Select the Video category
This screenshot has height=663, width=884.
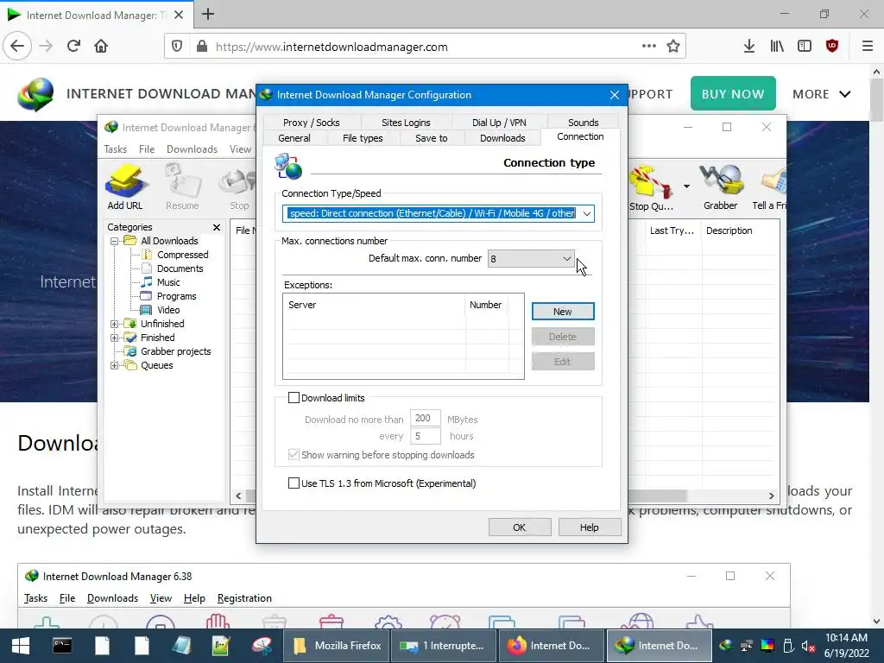point(168,310)
